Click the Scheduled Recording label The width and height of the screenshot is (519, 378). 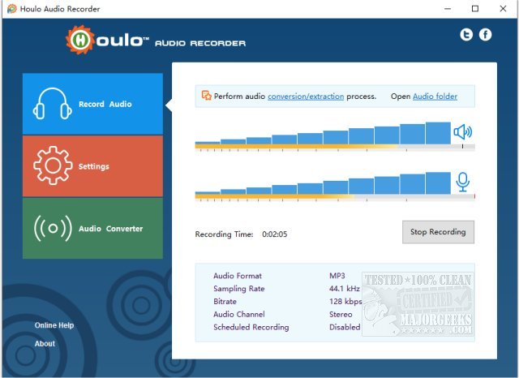pyautogui.click(x=251, y=327)
